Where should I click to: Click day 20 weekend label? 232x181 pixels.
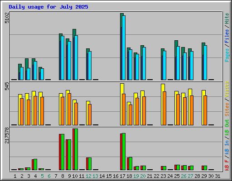pos(143,176)
